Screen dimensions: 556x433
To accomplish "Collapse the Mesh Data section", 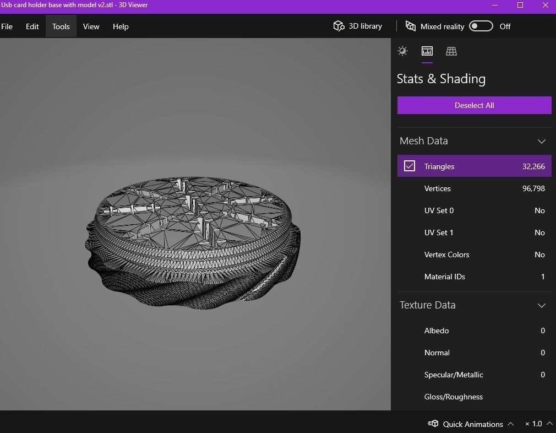I will click(x=542, y=141).
